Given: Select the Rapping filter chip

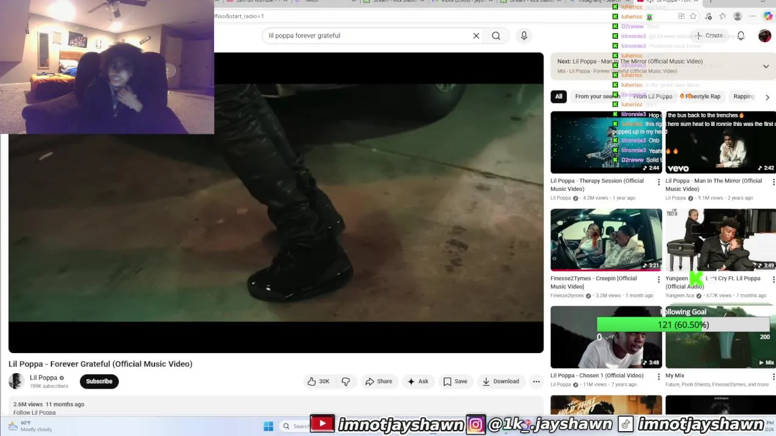Looking at the screenshot, I should [744, 96].
